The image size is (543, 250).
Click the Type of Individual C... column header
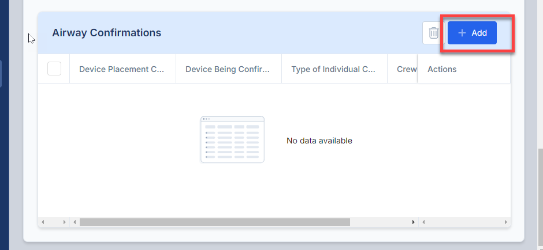334,69
